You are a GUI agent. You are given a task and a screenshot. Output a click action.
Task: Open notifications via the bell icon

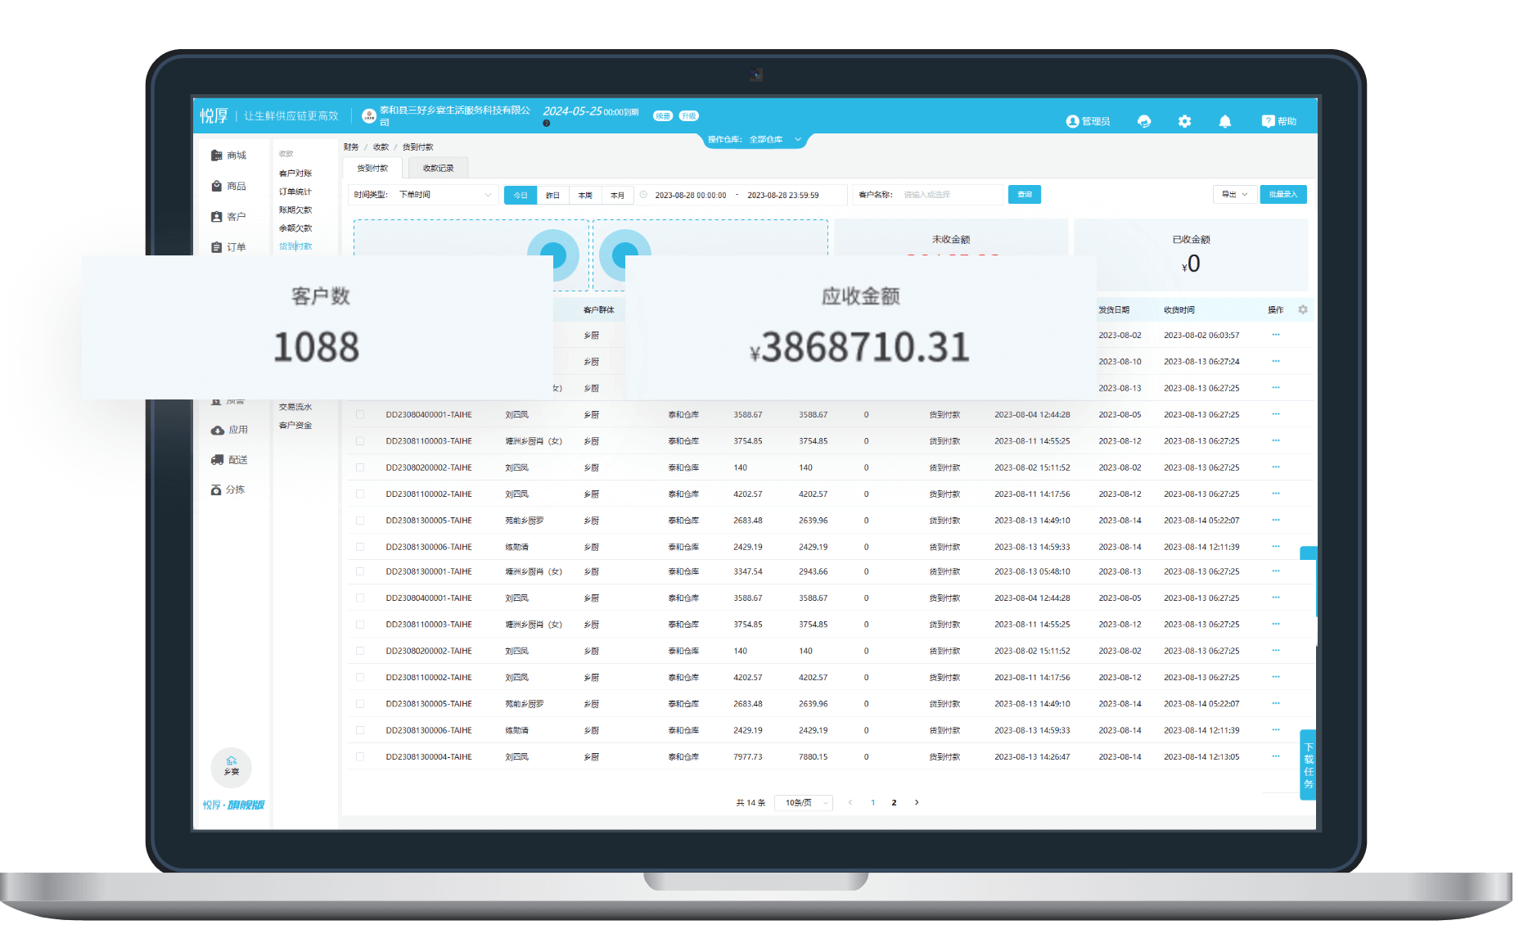coord(1224,121)
